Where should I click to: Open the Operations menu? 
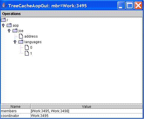(11, 14)
